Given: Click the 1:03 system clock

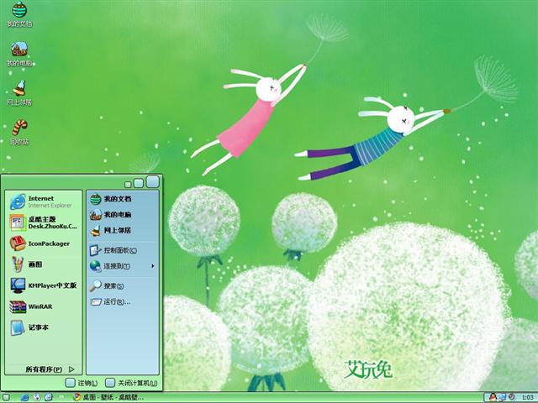Looking at the screenshot, I should (x=527, y=397).
